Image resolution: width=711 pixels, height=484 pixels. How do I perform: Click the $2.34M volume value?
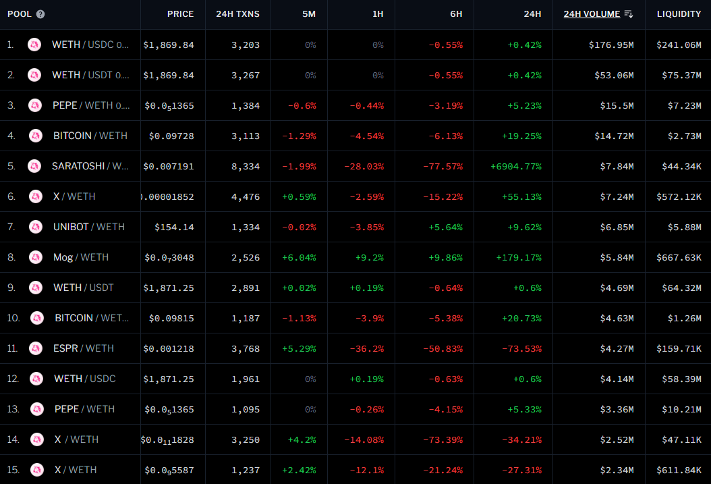(x=617, y=470)
